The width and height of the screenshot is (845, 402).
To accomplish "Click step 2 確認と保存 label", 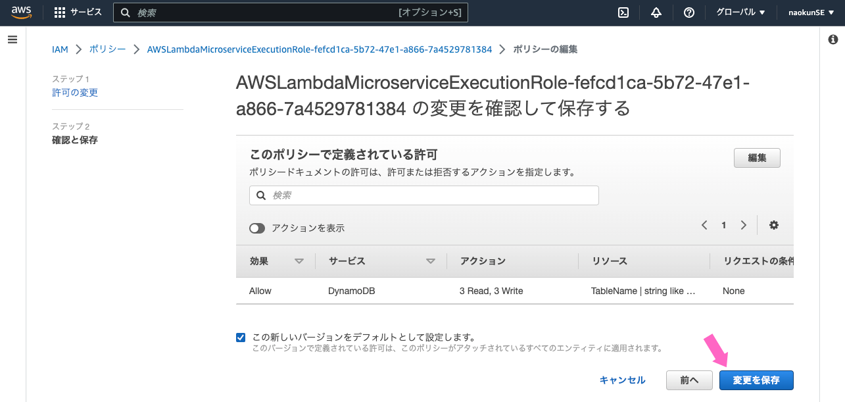I will (x=75, y=140).
